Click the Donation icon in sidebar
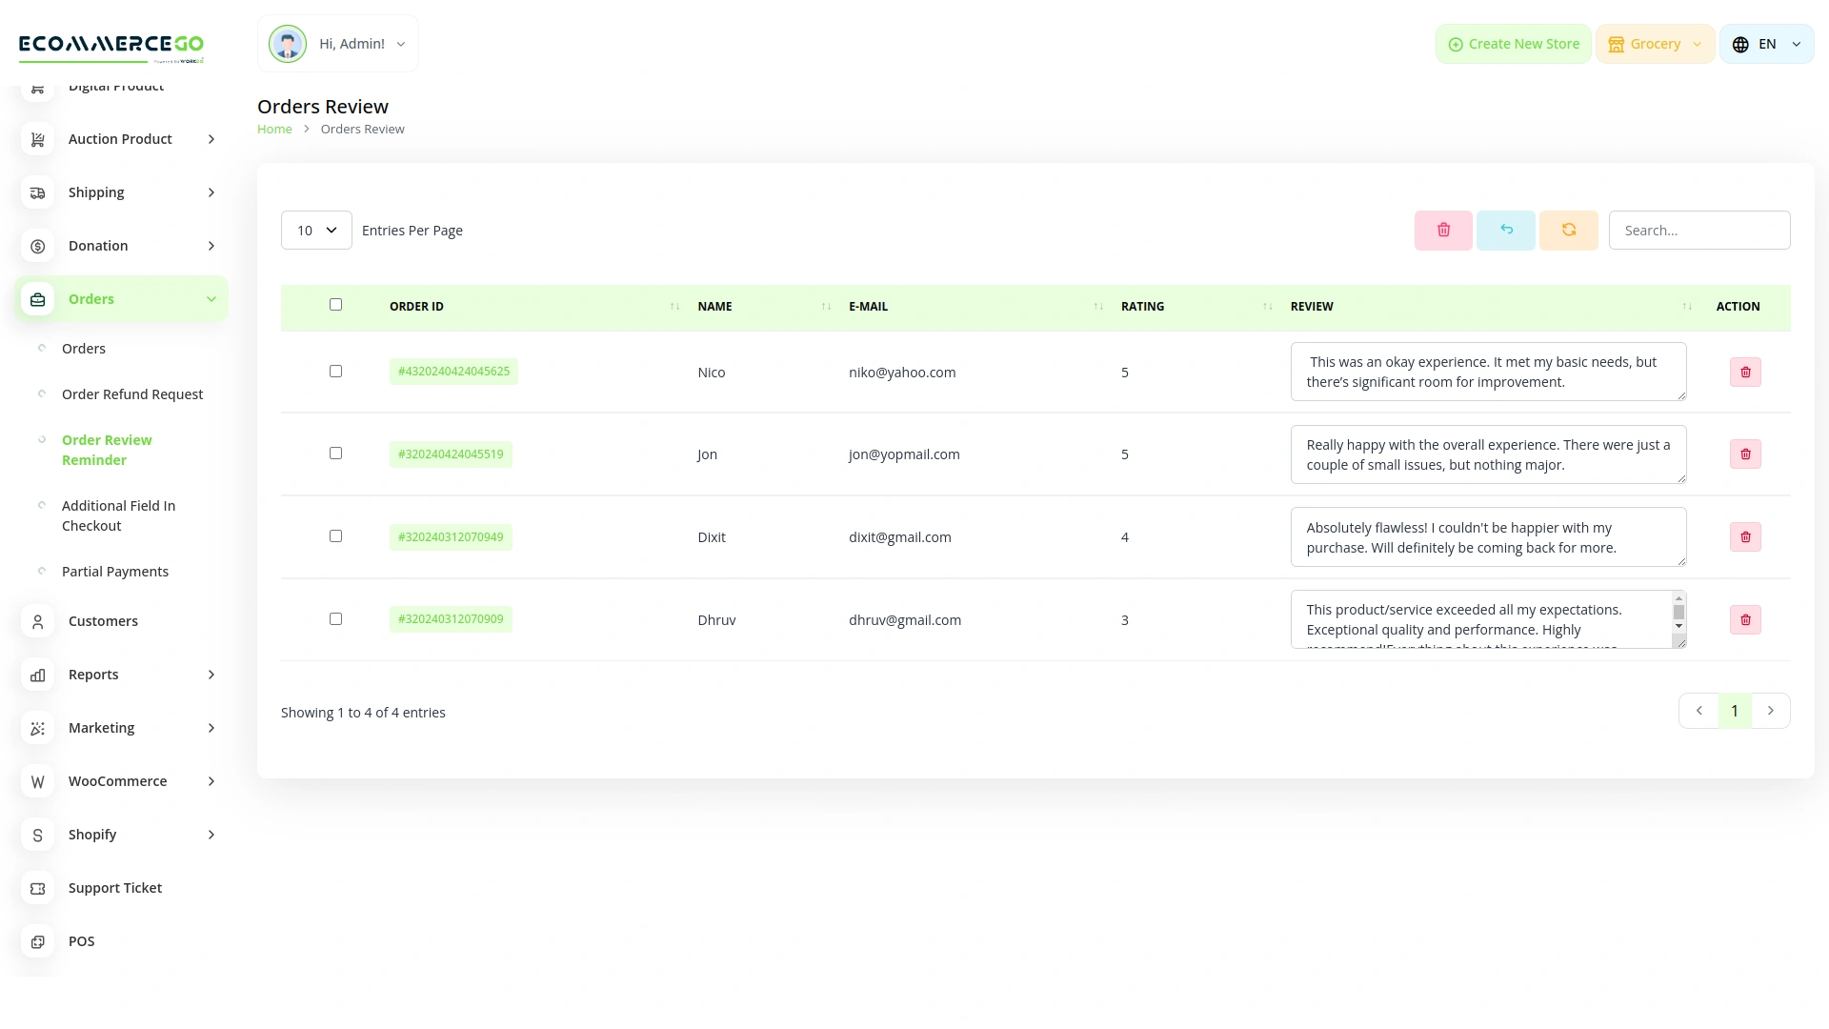The height and width of the screenshot is (1029, 1829). (37, 245)
